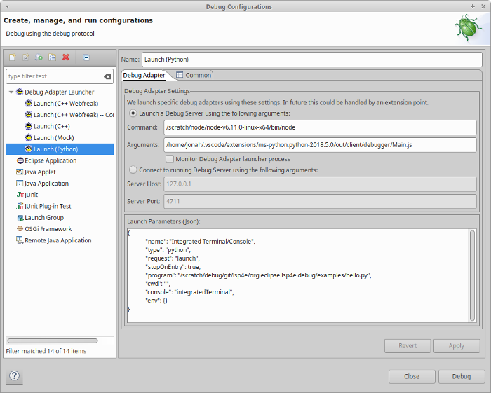
Task: Select Launch (C++ Webfreak) configuration
Action: tap(66, 103)
